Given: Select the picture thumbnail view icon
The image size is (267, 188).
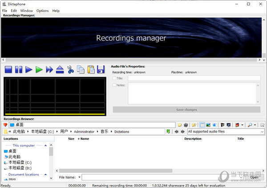Looking at the screenshot, I should point(208,125).
